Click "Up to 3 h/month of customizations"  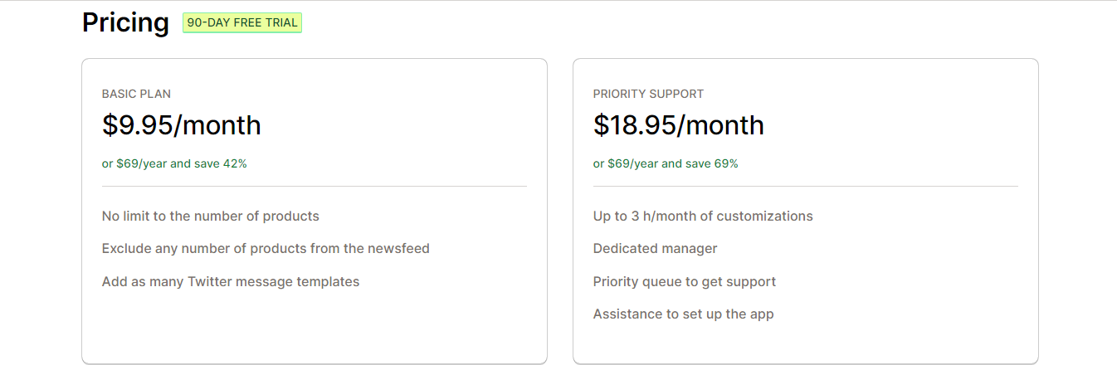click(x=703, y=216)
